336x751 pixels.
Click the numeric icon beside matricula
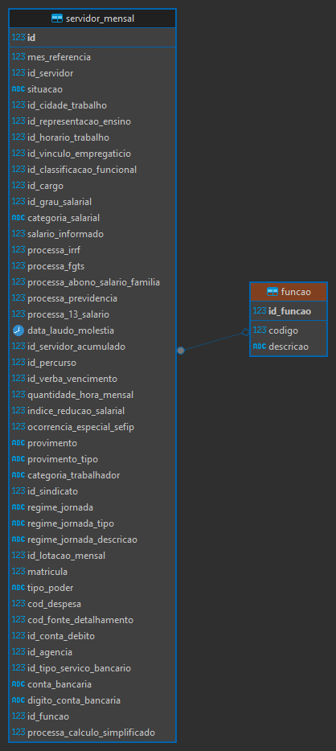[x=18, y=572]
